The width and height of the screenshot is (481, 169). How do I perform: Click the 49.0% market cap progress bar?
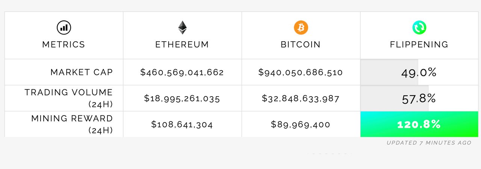(419, 72)
